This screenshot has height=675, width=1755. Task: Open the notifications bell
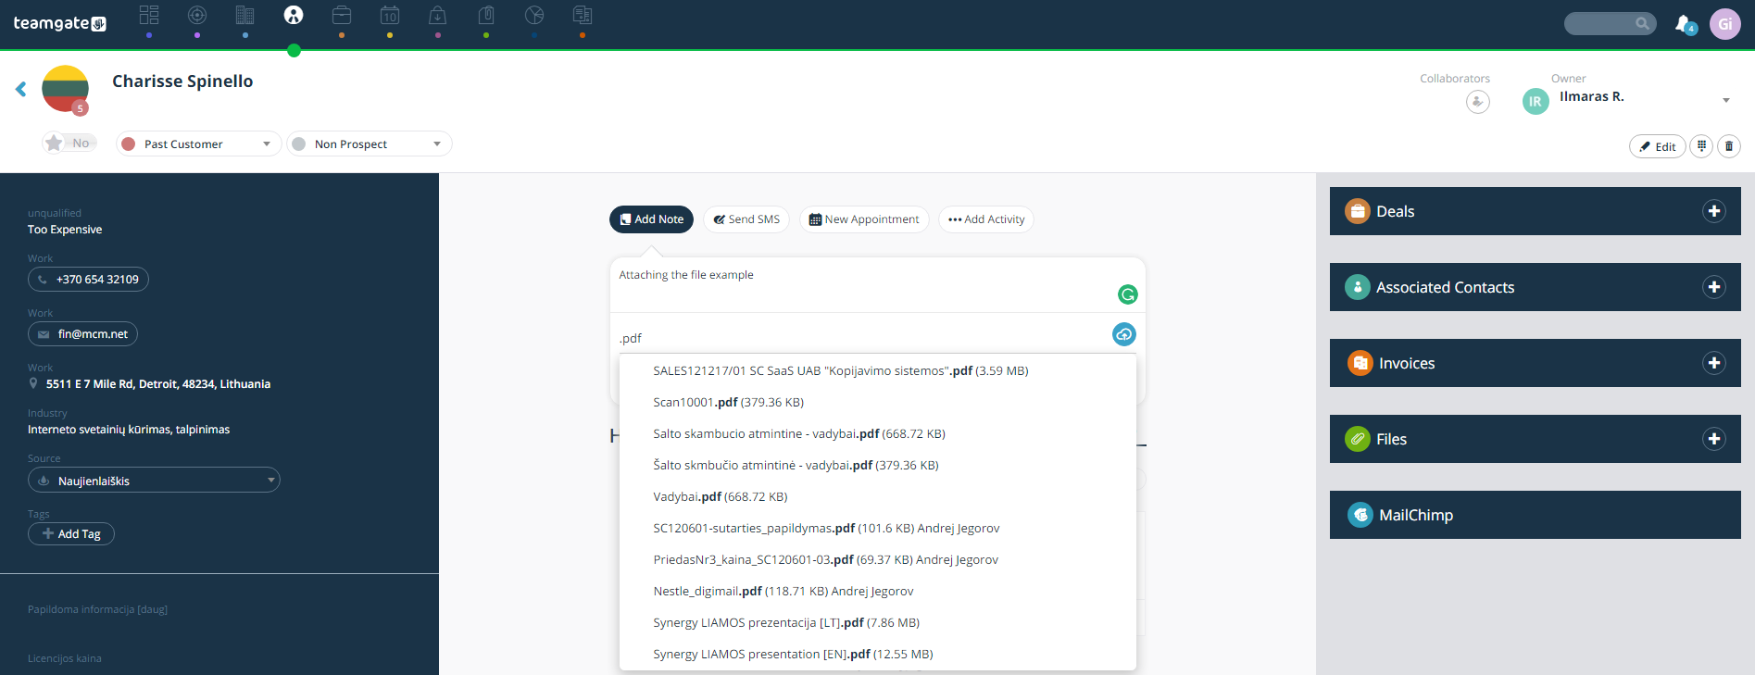[x=1684, y=24]
